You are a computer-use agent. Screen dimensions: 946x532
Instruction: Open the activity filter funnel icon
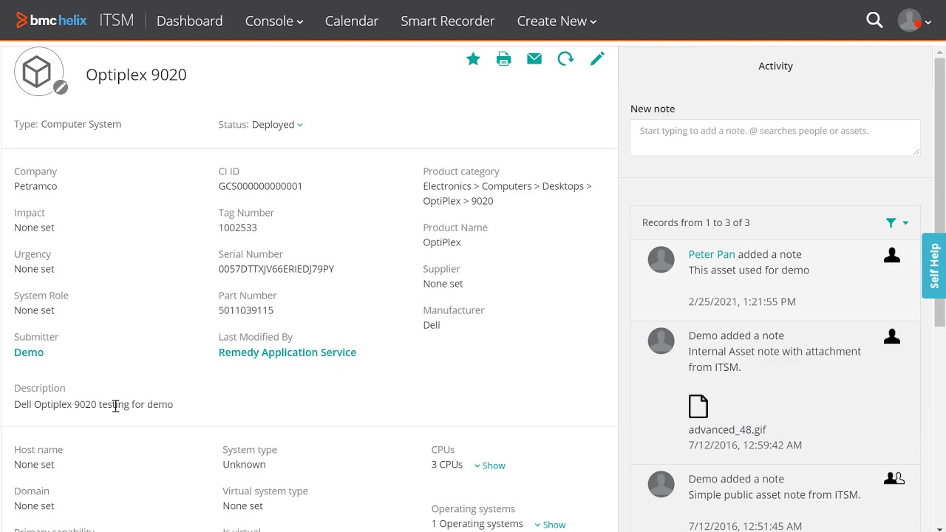[x=891, y=222]
